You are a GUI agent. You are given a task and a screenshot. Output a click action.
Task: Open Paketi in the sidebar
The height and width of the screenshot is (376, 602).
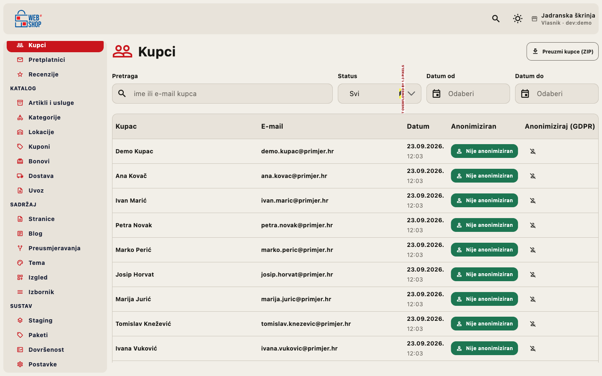pos(55,335)
